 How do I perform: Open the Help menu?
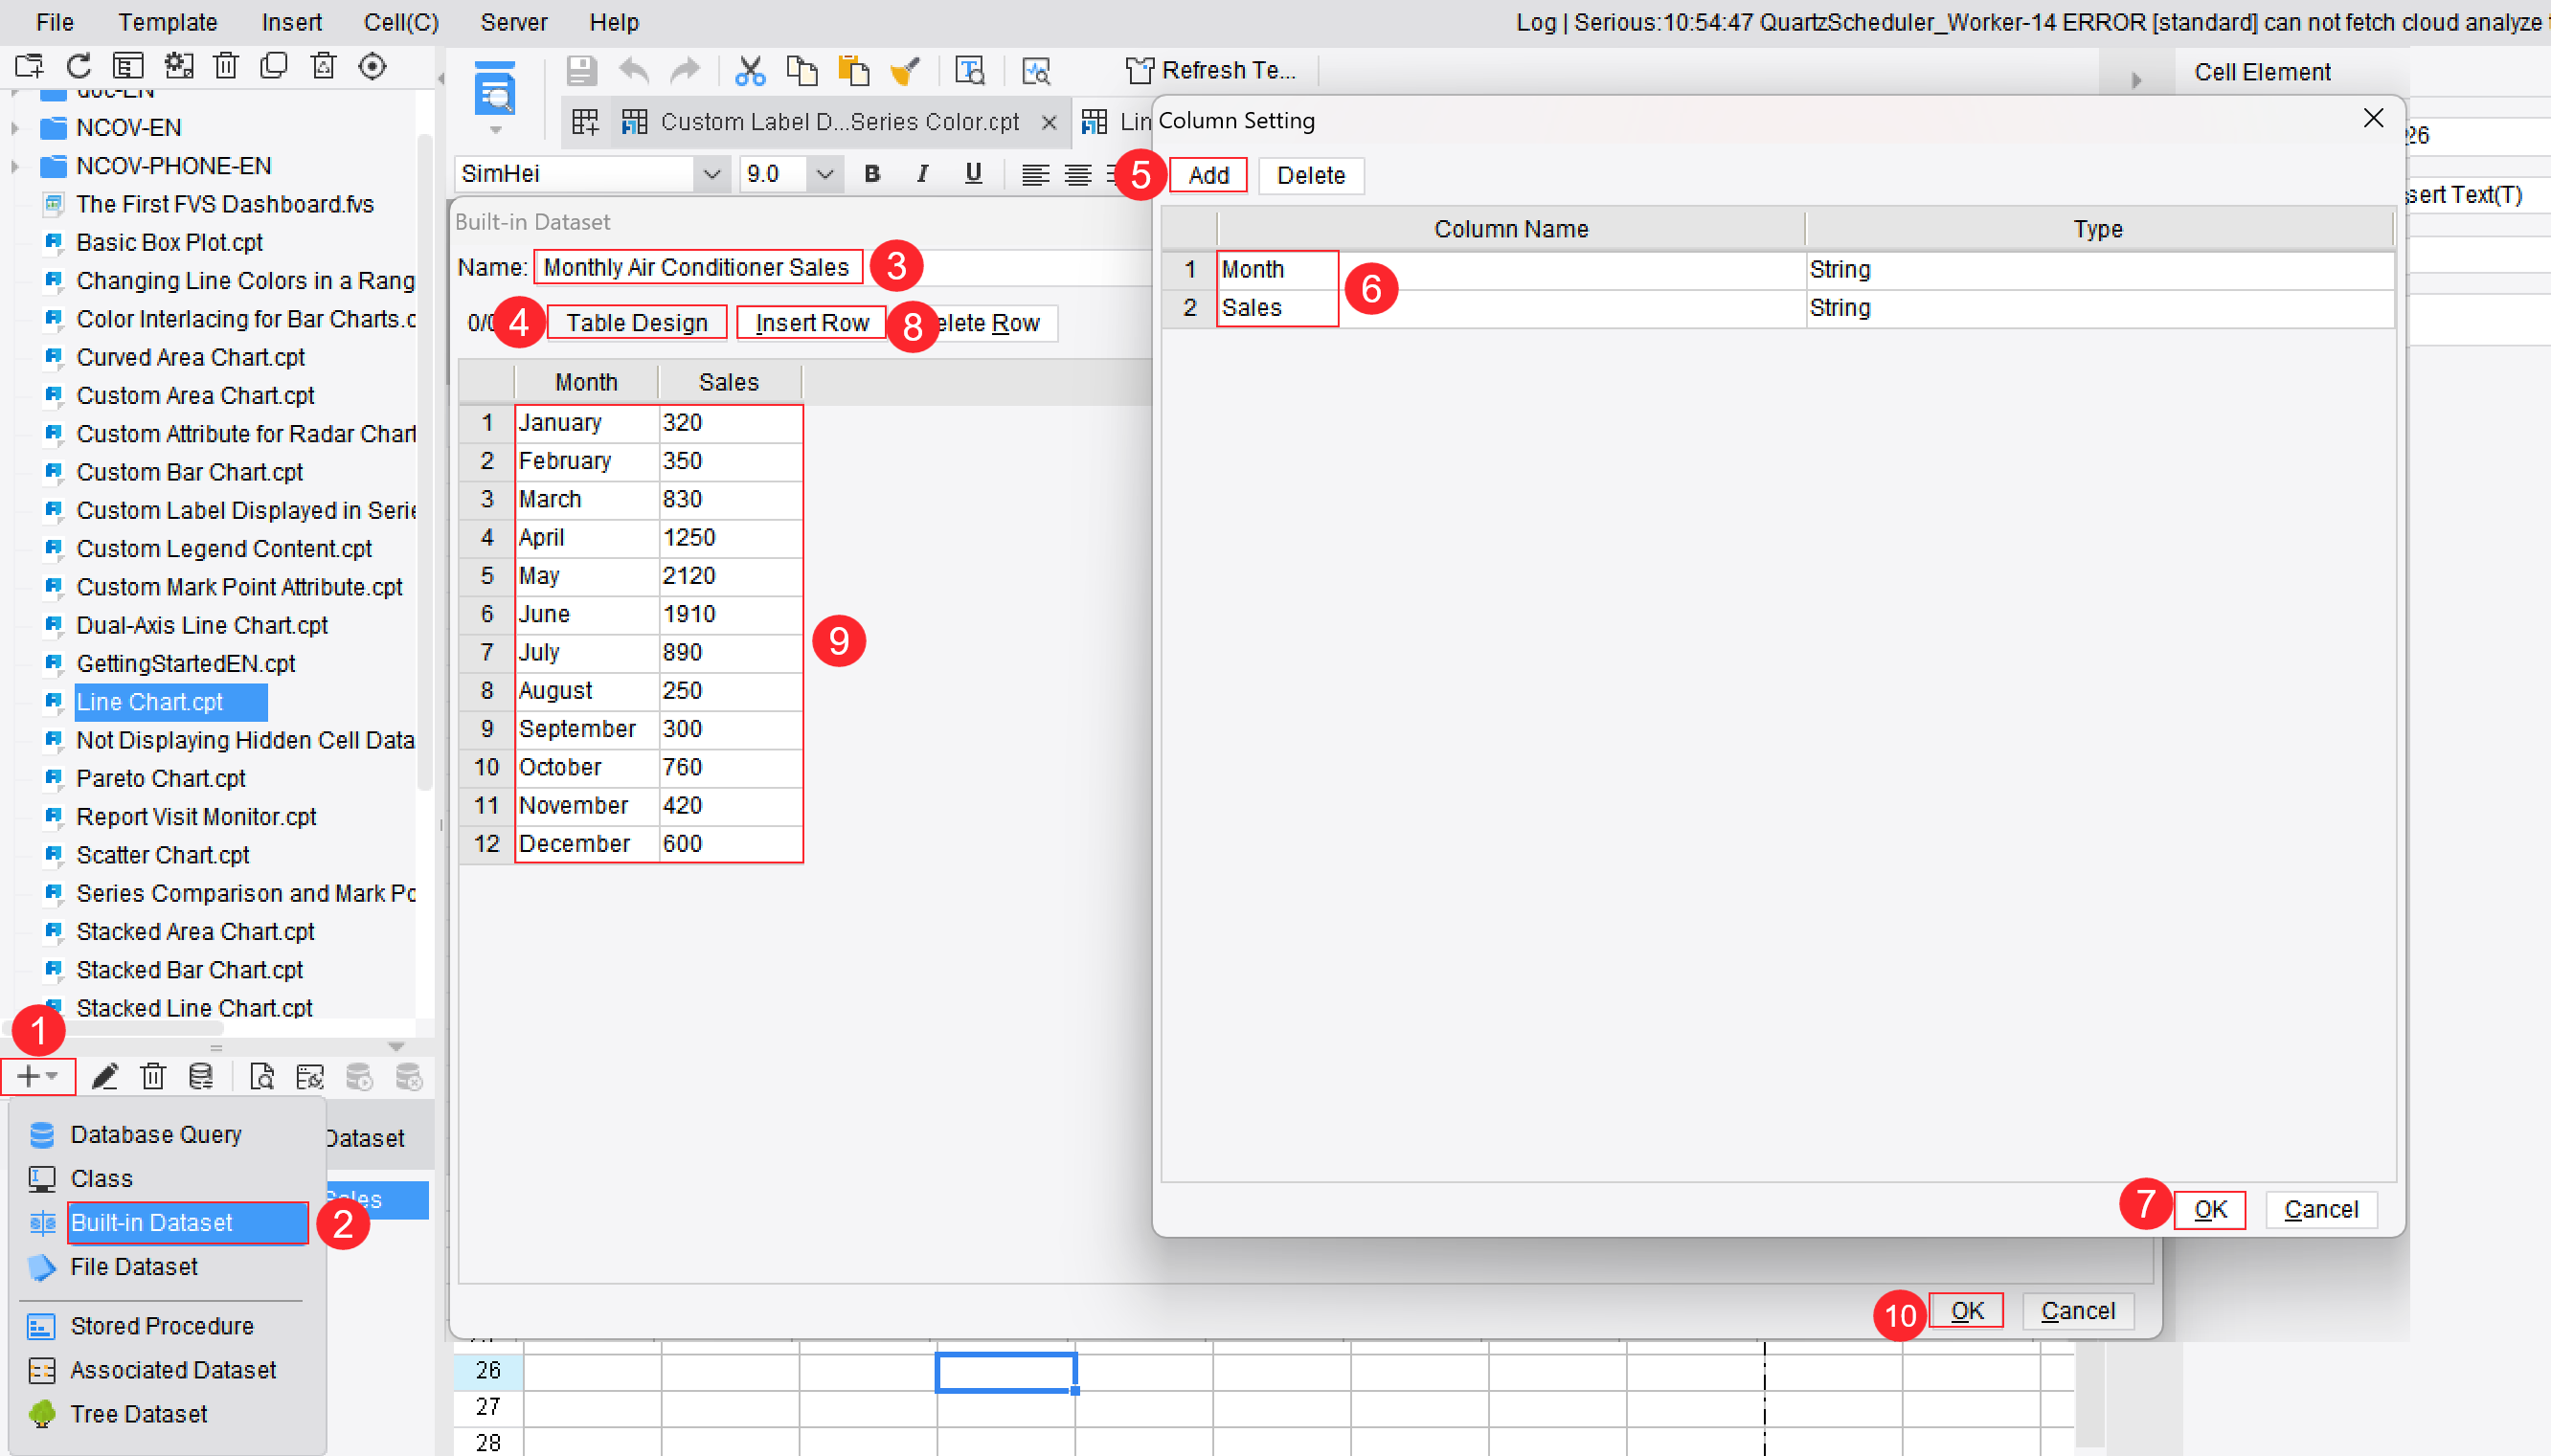pos(614,22)
